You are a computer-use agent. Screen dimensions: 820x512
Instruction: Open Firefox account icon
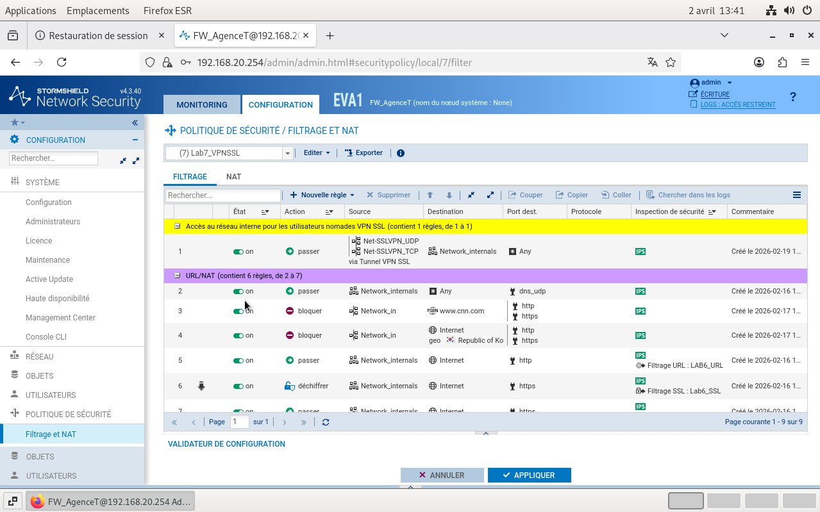tap(759, 62)
